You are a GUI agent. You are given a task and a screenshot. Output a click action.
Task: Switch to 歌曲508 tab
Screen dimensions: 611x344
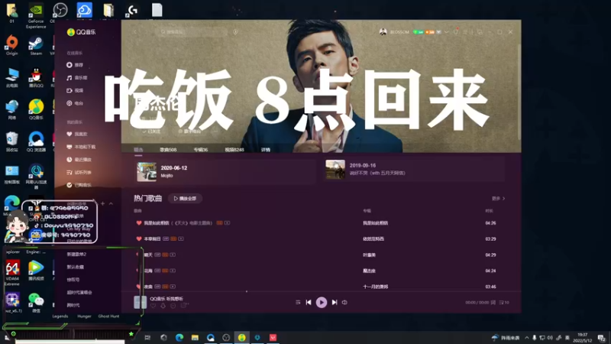pyautogui.click(x=168, y=150)
